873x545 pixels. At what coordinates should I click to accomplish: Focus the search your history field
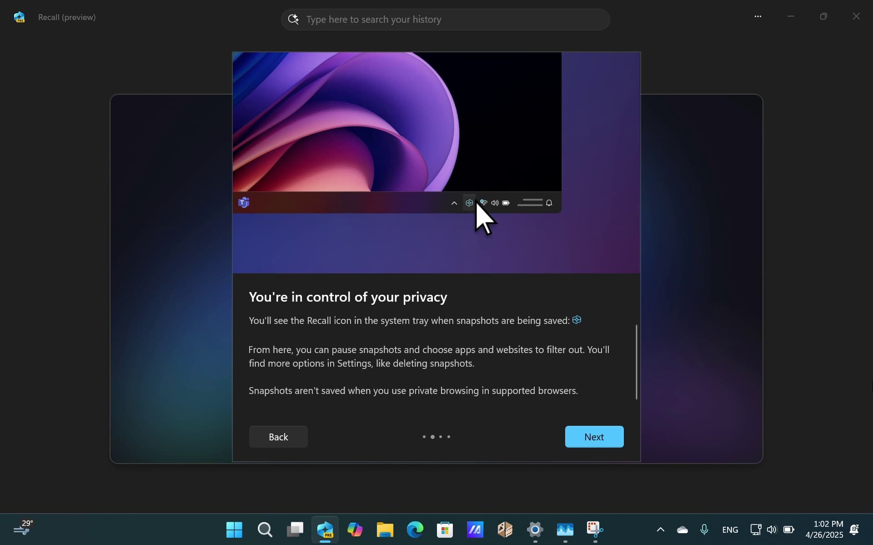click(x=445, y=20)
